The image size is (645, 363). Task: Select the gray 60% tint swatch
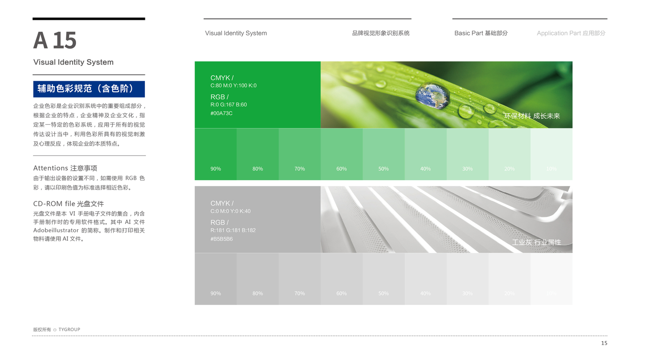click(341, 279)
